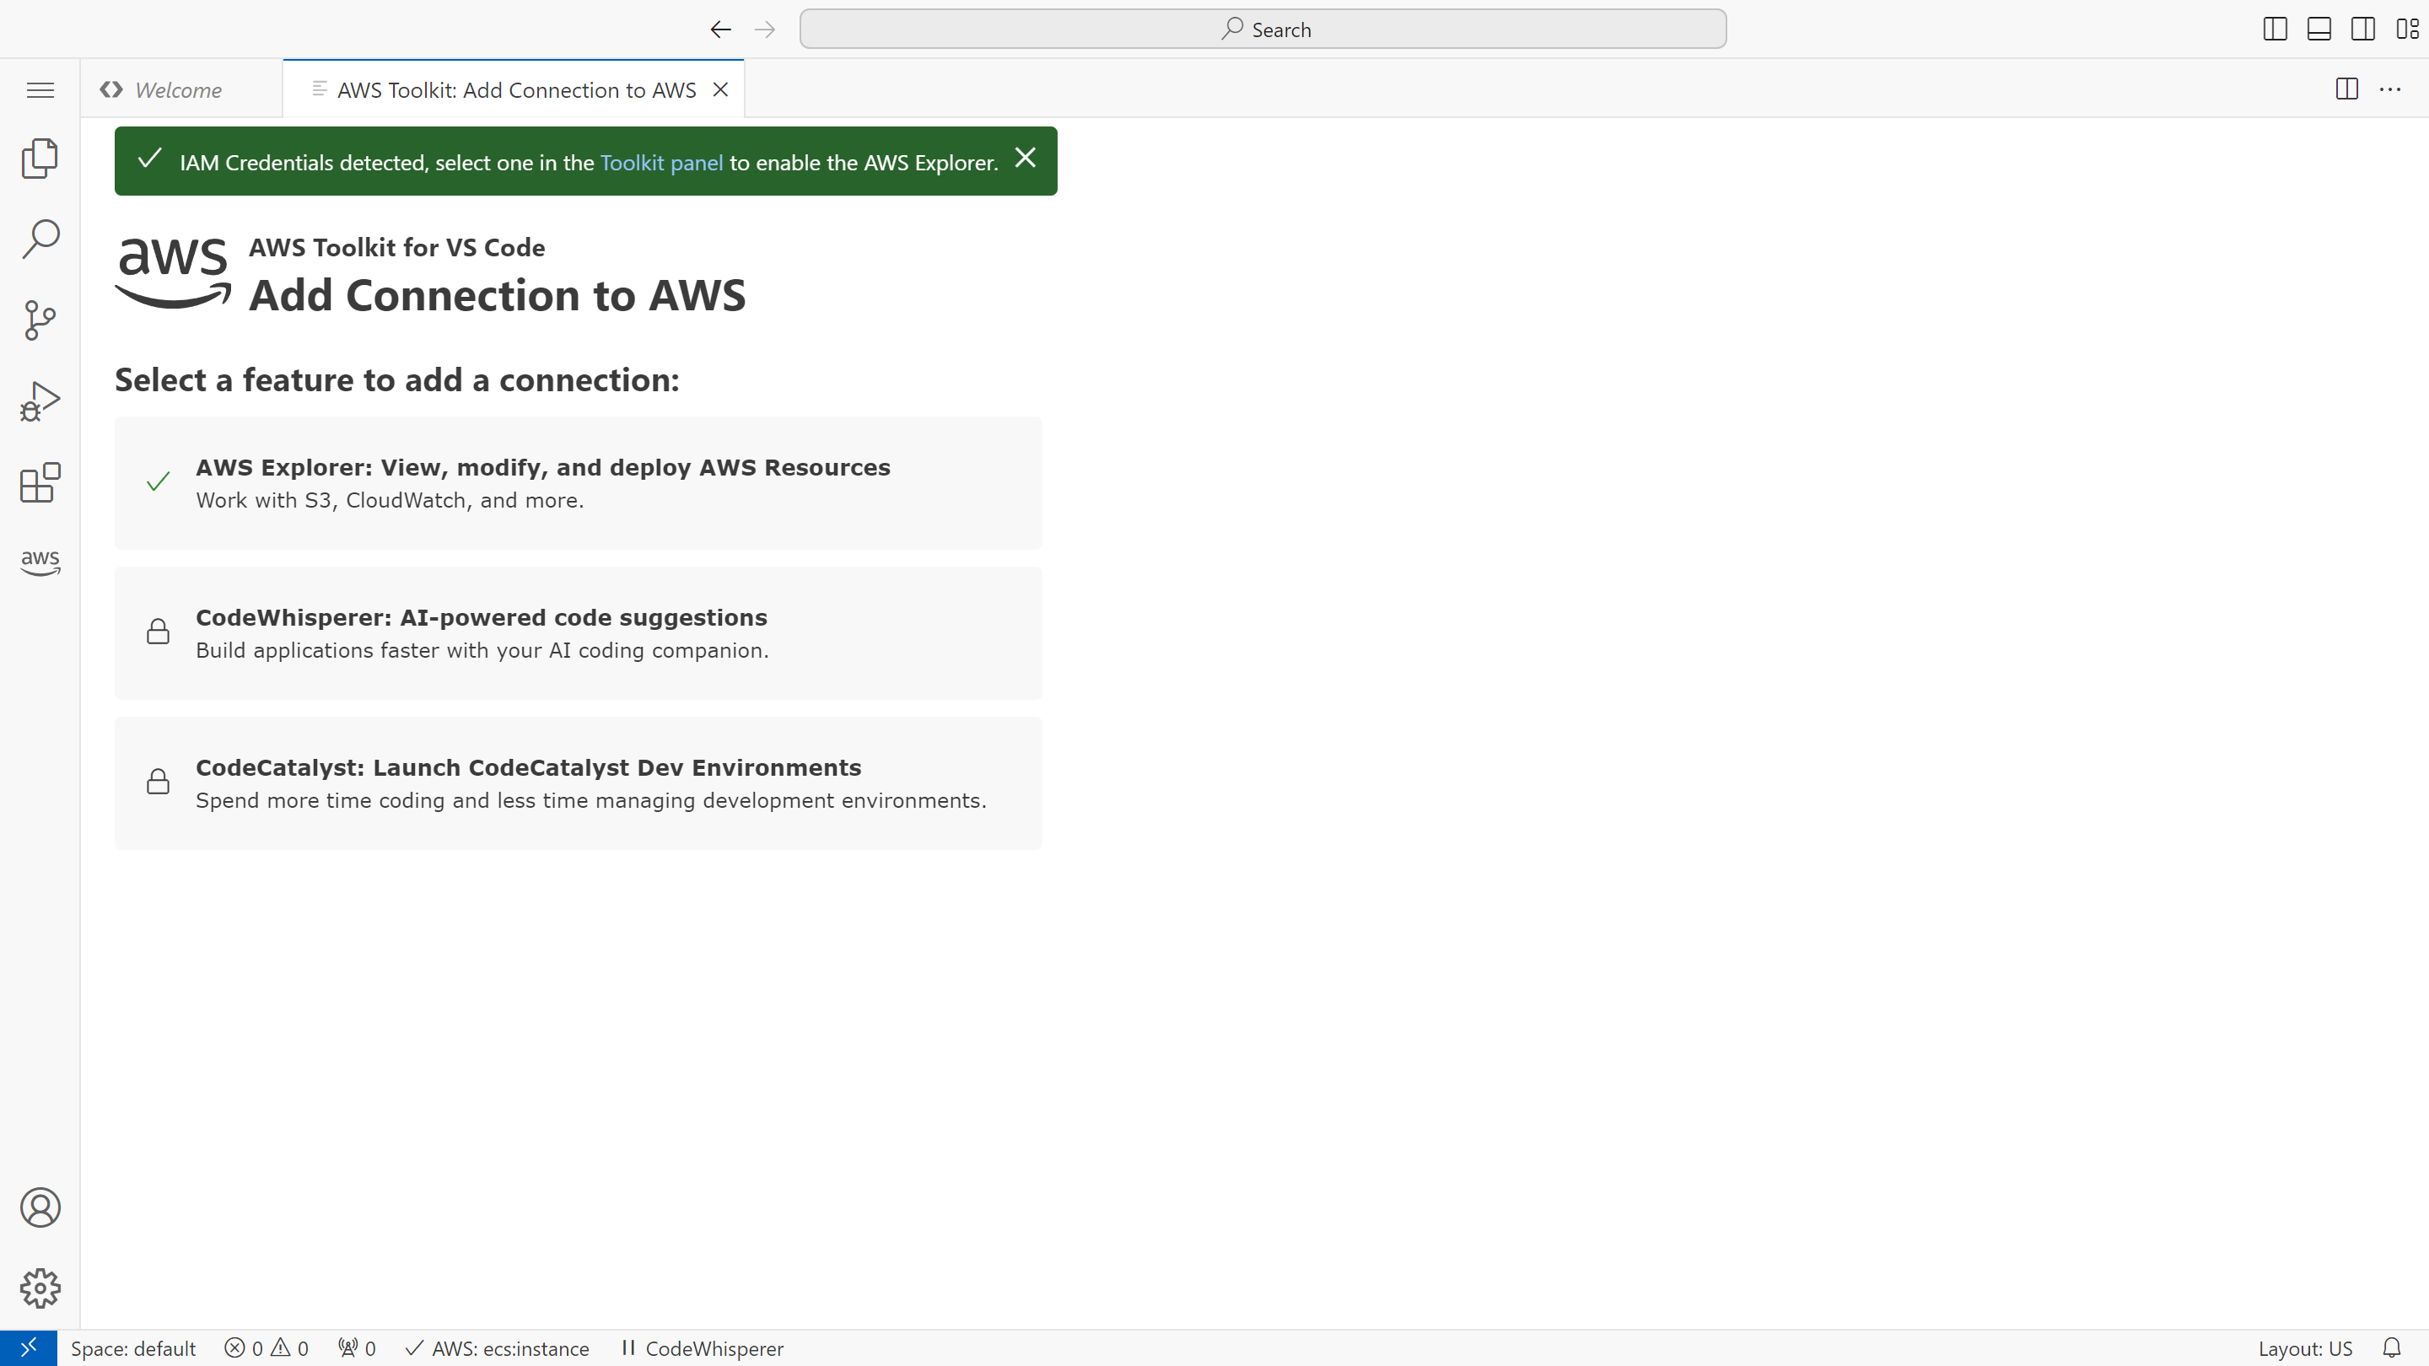Open the application hamburger menu

pyautogui.click(x=40, y=89)
